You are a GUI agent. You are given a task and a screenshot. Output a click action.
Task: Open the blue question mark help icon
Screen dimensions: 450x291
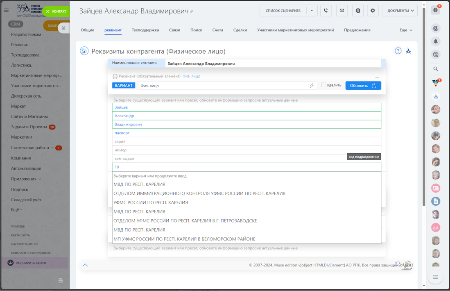coord(398,51)
